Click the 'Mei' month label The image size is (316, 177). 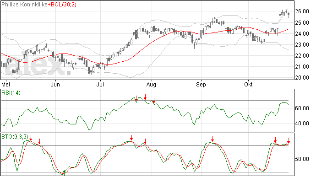[x=5, y=84]
